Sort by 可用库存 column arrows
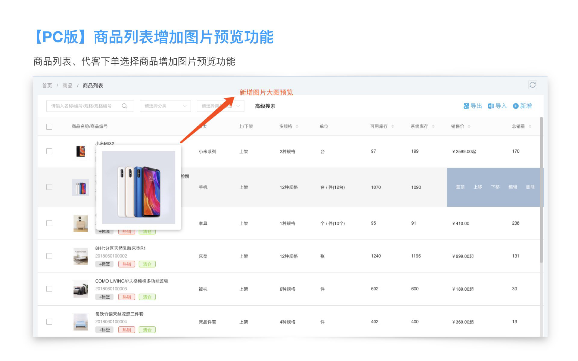The image size is (578, 361). 393,126
